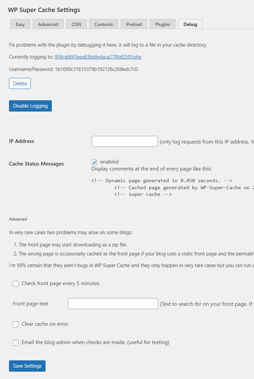
Task: Click the 'super cache' comment line
Action: tap(143, 194)
